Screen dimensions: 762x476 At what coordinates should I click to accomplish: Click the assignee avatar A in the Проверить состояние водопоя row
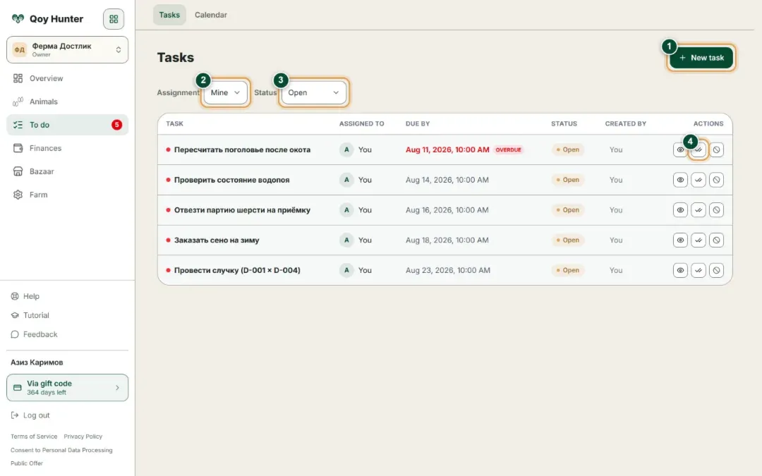(346, 180)
